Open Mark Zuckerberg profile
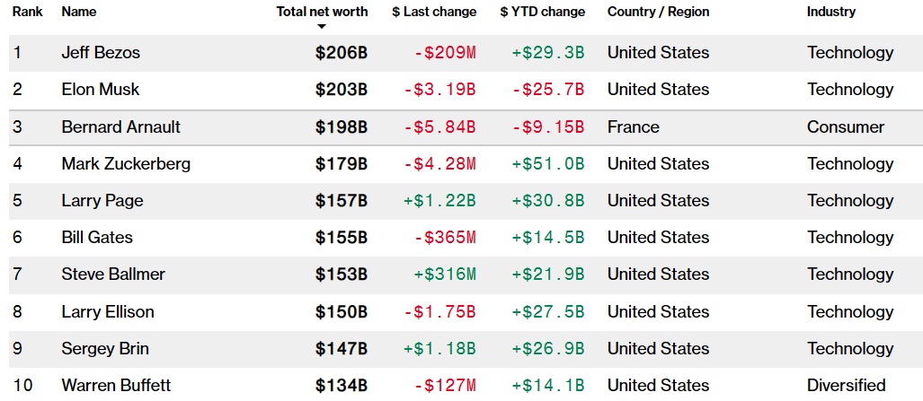 [x=126, y=164]
